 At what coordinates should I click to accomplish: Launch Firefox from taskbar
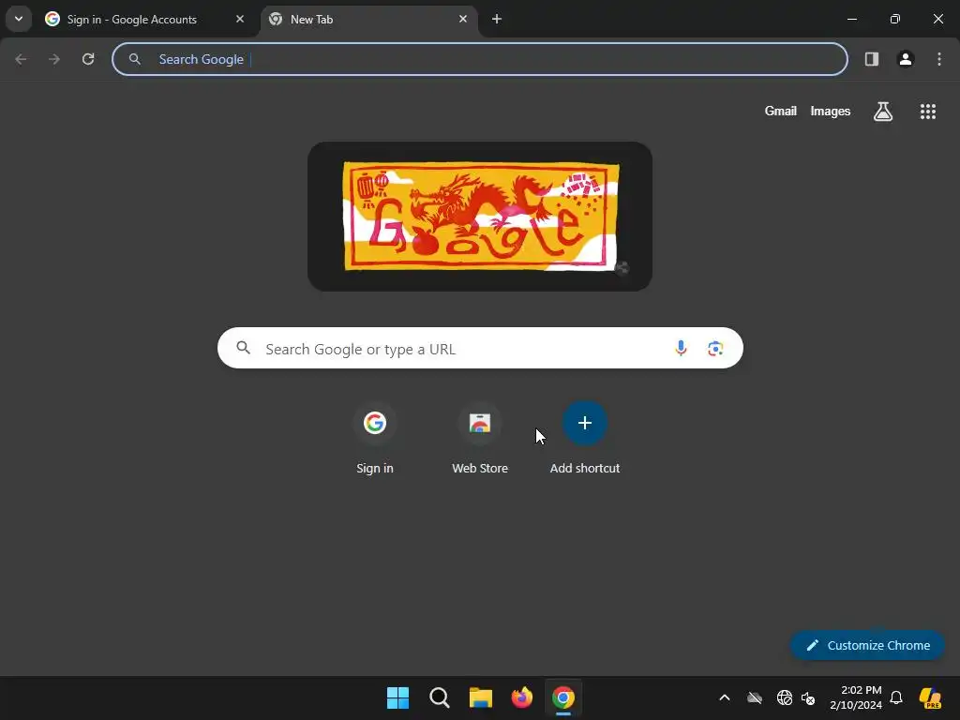click(521, 697)
